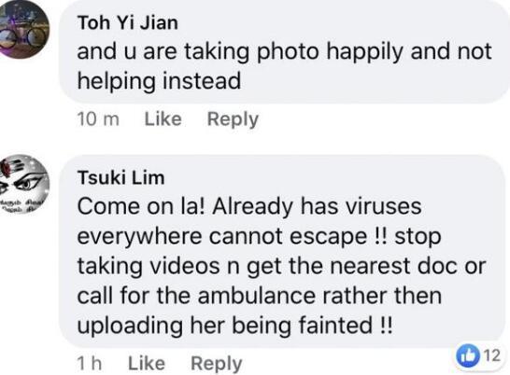The image size is (510, 375).
Task: Click the word 'photo' in Toh's comment
Action: coord(288,52)
